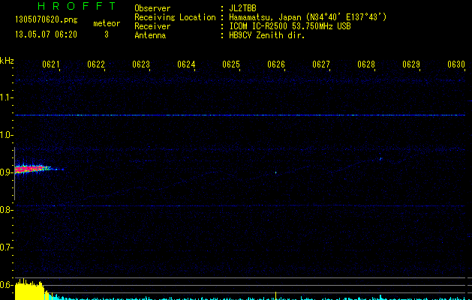Click the date stamp 13.05.07 06:20

[x=44, y=34]
